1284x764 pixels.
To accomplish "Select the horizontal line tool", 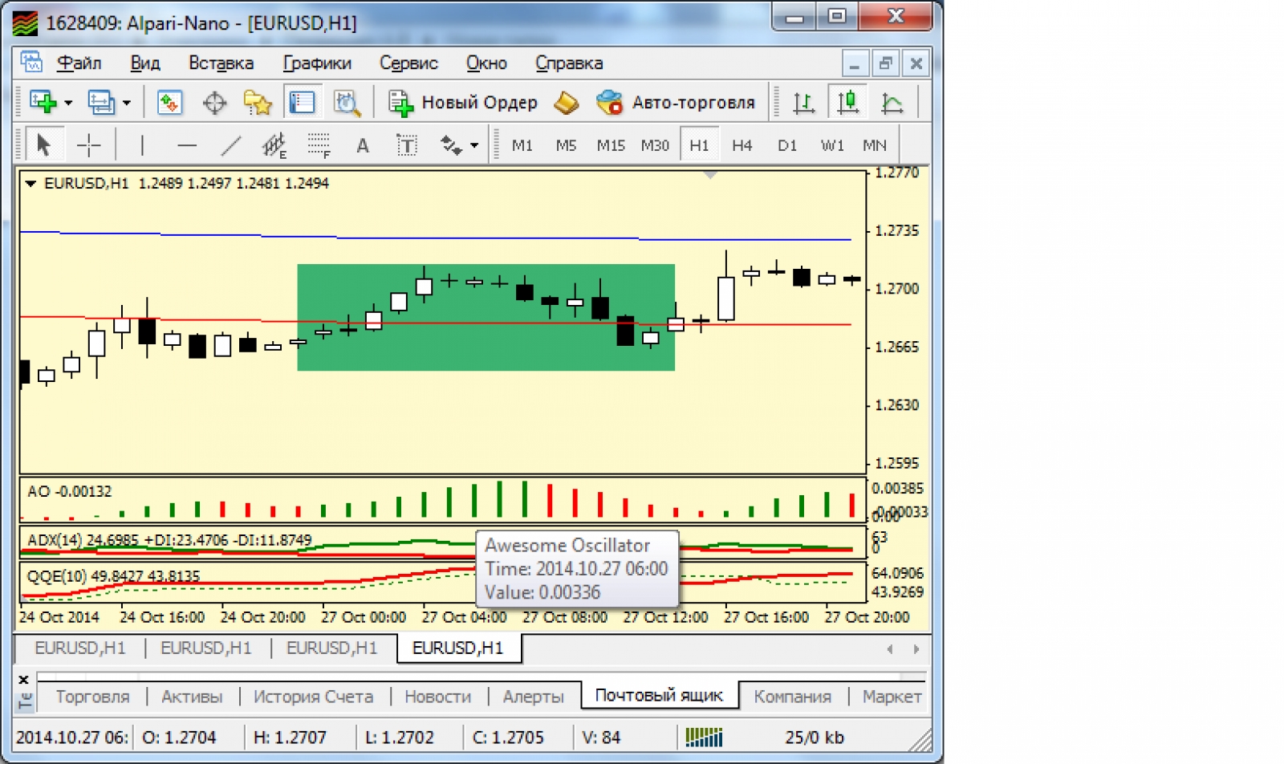I will (x=186, y=145).
